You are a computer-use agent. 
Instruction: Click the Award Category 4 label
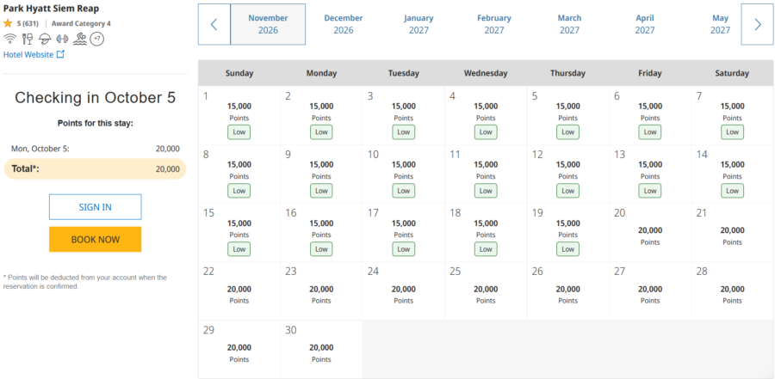coord(81,23)
